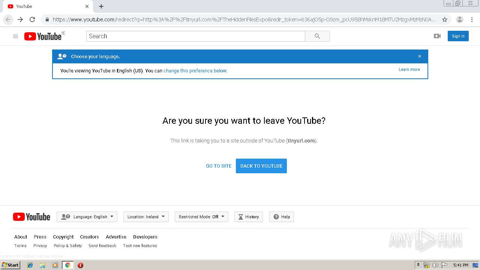The width and height of the screenshot is (480, 270).
Task: Click the red taskbar security icon
Action: 80,265
